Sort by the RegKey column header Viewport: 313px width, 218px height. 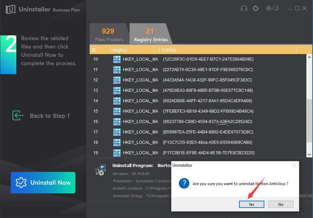135,50
